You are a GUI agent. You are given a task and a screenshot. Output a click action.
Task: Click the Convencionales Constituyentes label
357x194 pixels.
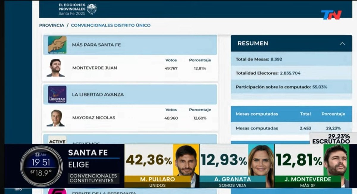[x=93, y=178]
